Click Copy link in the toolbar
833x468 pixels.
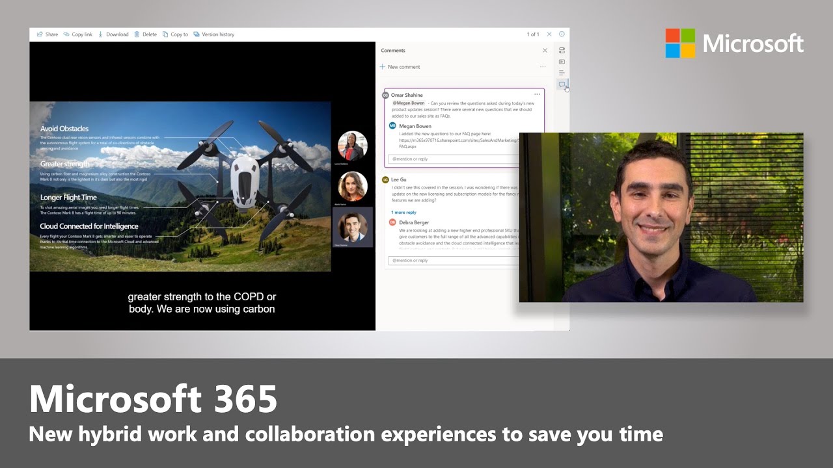[77, 34]
